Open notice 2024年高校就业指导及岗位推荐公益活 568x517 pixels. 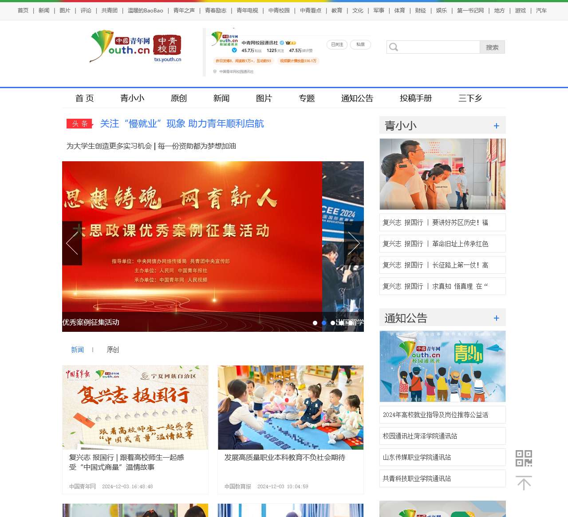[442, 415]
